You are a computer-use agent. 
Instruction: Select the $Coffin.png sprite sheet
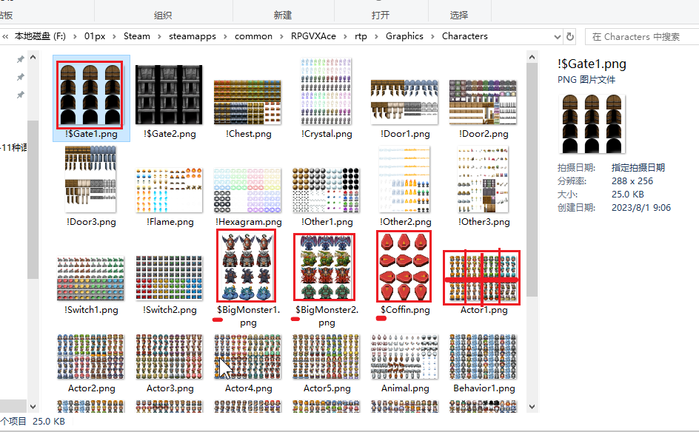point(404,266)
